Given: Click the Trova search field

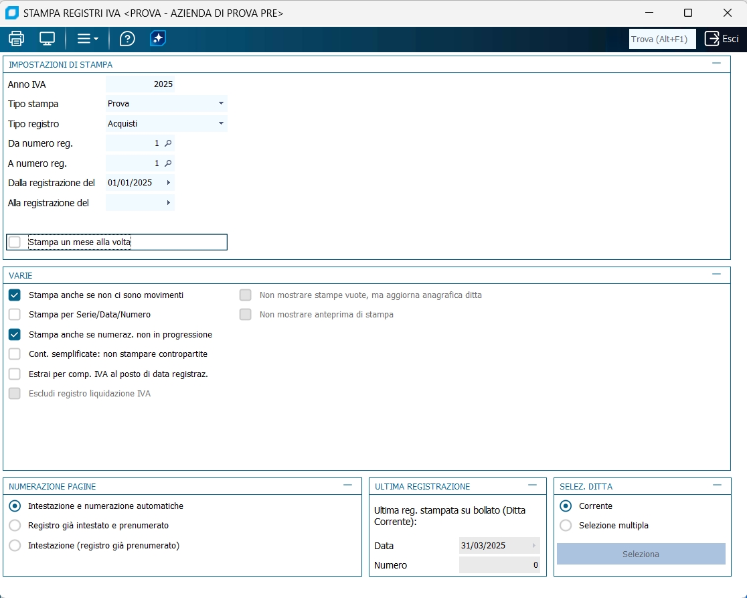Looking at the screenshot, I should 662,39.
